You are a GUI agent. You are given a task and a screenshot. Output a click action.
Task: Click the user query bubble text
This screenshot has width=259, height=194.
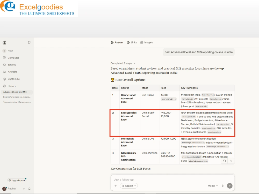(x=199, y=52)
